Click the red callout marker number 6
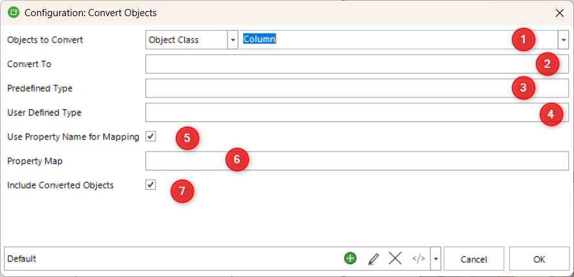 pos(237,160)
